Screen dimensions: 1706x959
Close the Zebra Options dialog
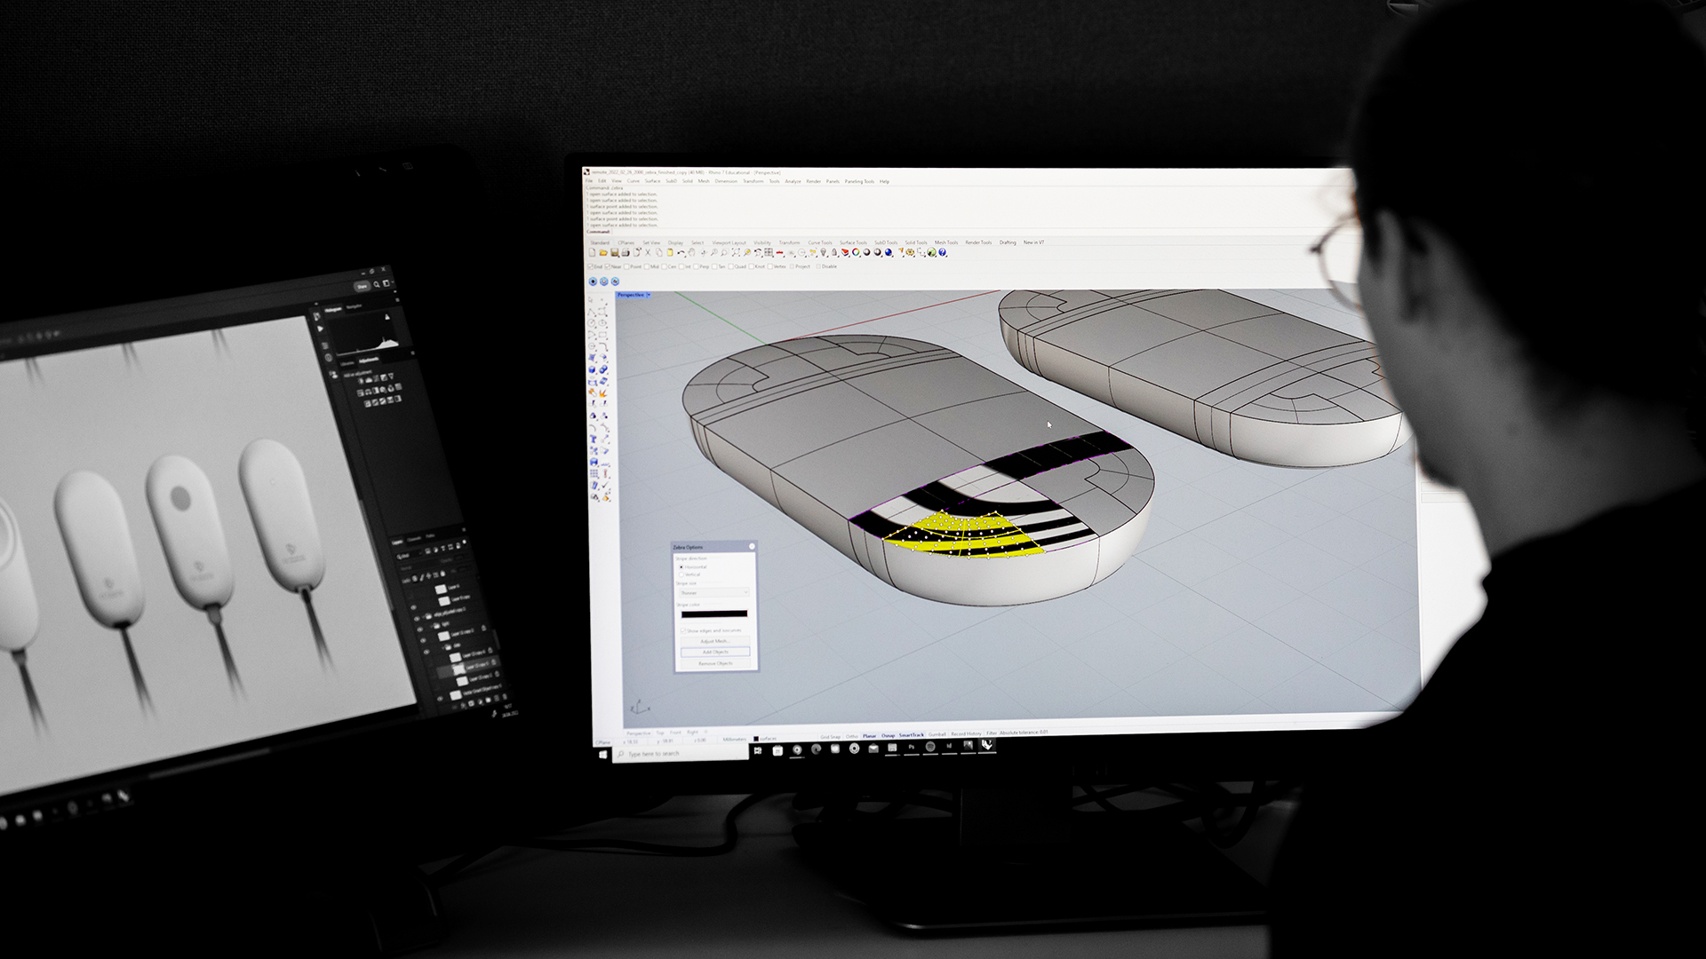[x=752, y=546]
